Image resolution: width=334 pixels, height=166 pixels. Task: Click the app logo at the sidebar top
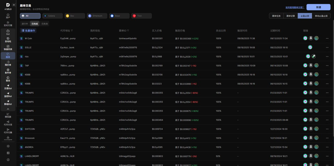tap(8, 5)
